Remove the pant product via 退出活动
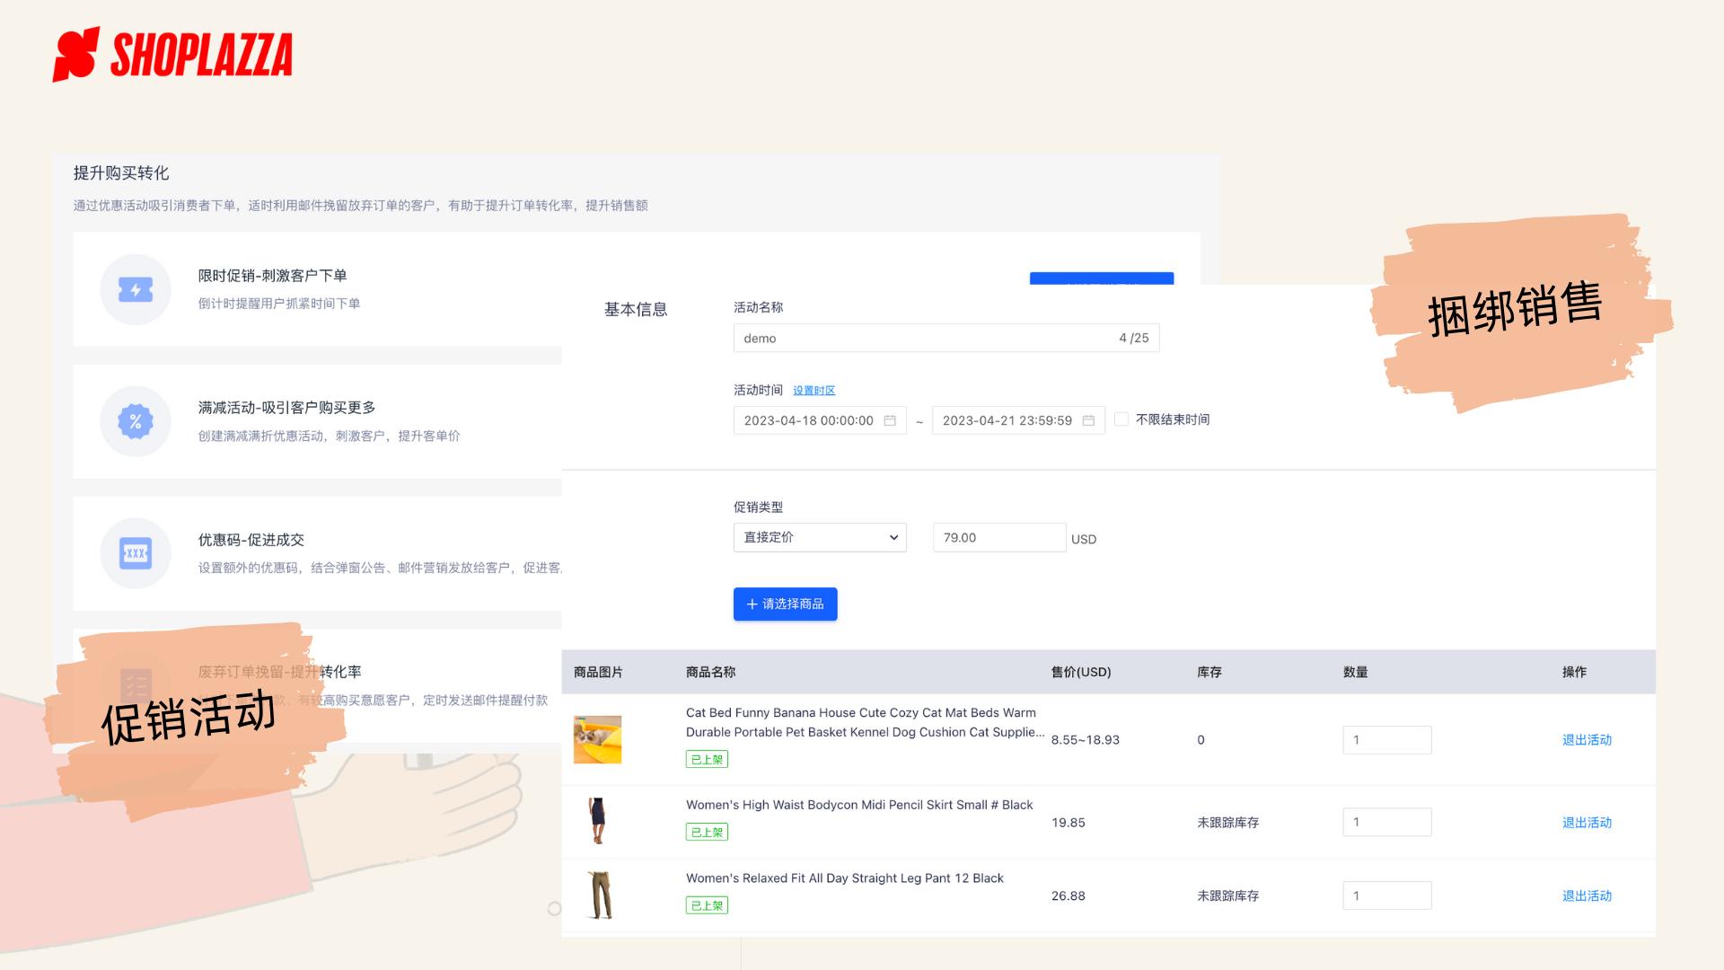This screenshot has height=970, width=1724. pyautogui.click(x=1587, y=895)
